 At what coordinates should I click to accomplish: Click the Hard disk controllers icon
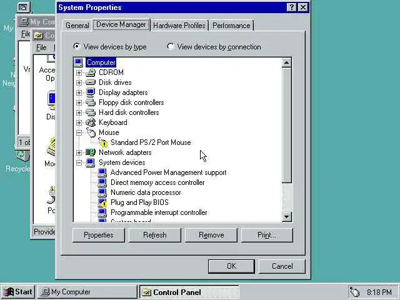pos(91,112)
